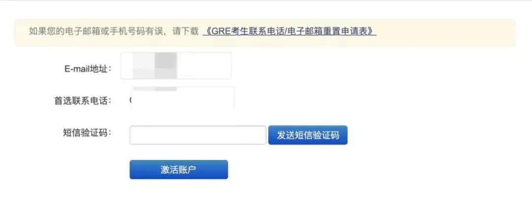
Task: Click the 发送短信验证码 button
Action: click(308, 135)
